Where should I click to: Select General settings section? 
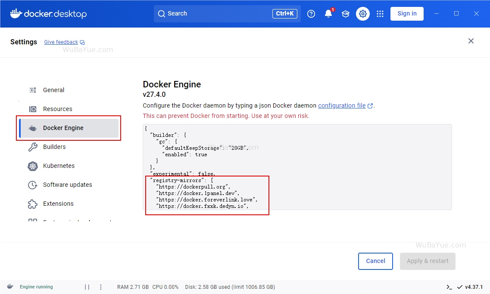(69, 90)
